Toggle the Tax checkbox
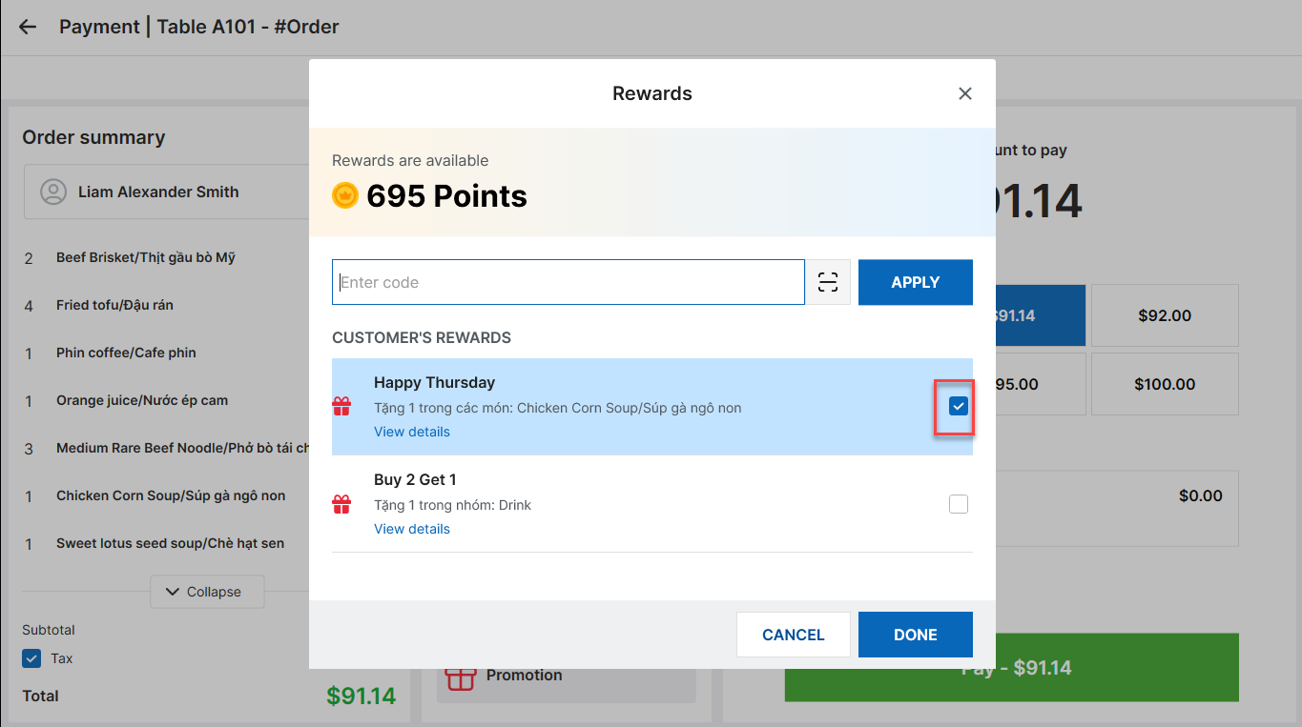This screenshot has height=727, width=1302. coord(31,658)
